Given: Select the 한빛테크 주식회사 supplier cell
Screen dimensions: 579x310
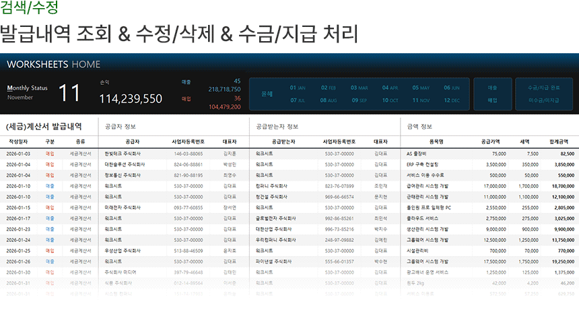Looking at the screenshot, I should tap(123, 154).
